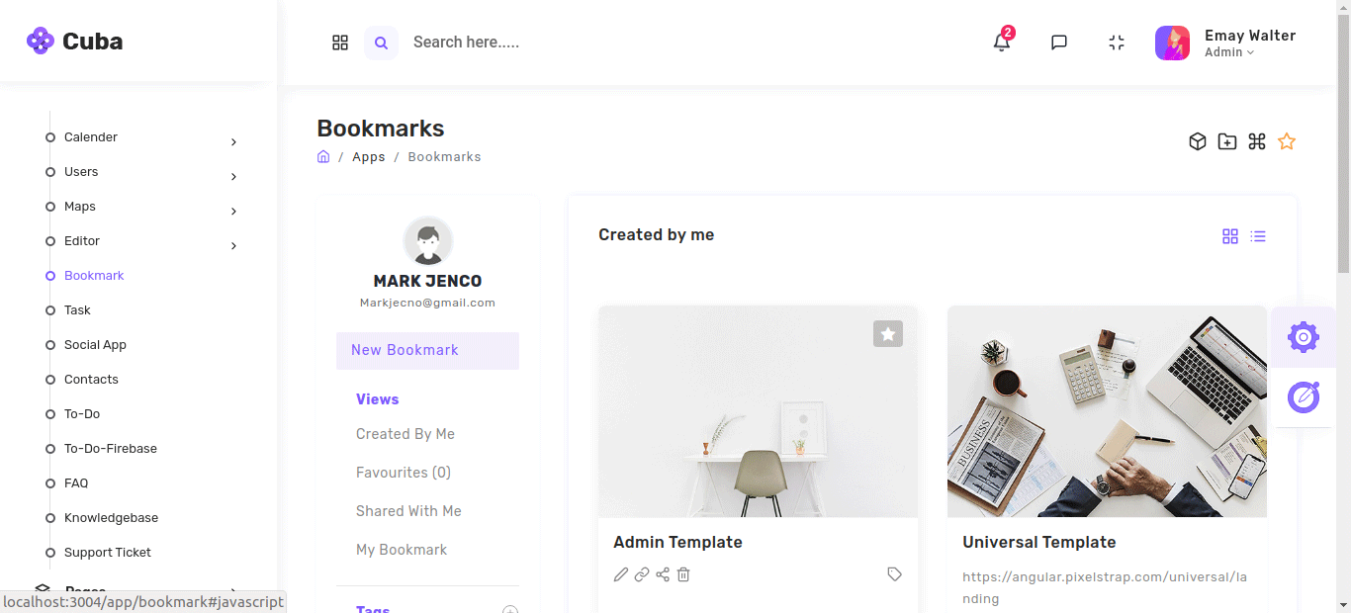Open the chat message icon in header
This screenshot has height=613, width=1351.
[1059, 43]
